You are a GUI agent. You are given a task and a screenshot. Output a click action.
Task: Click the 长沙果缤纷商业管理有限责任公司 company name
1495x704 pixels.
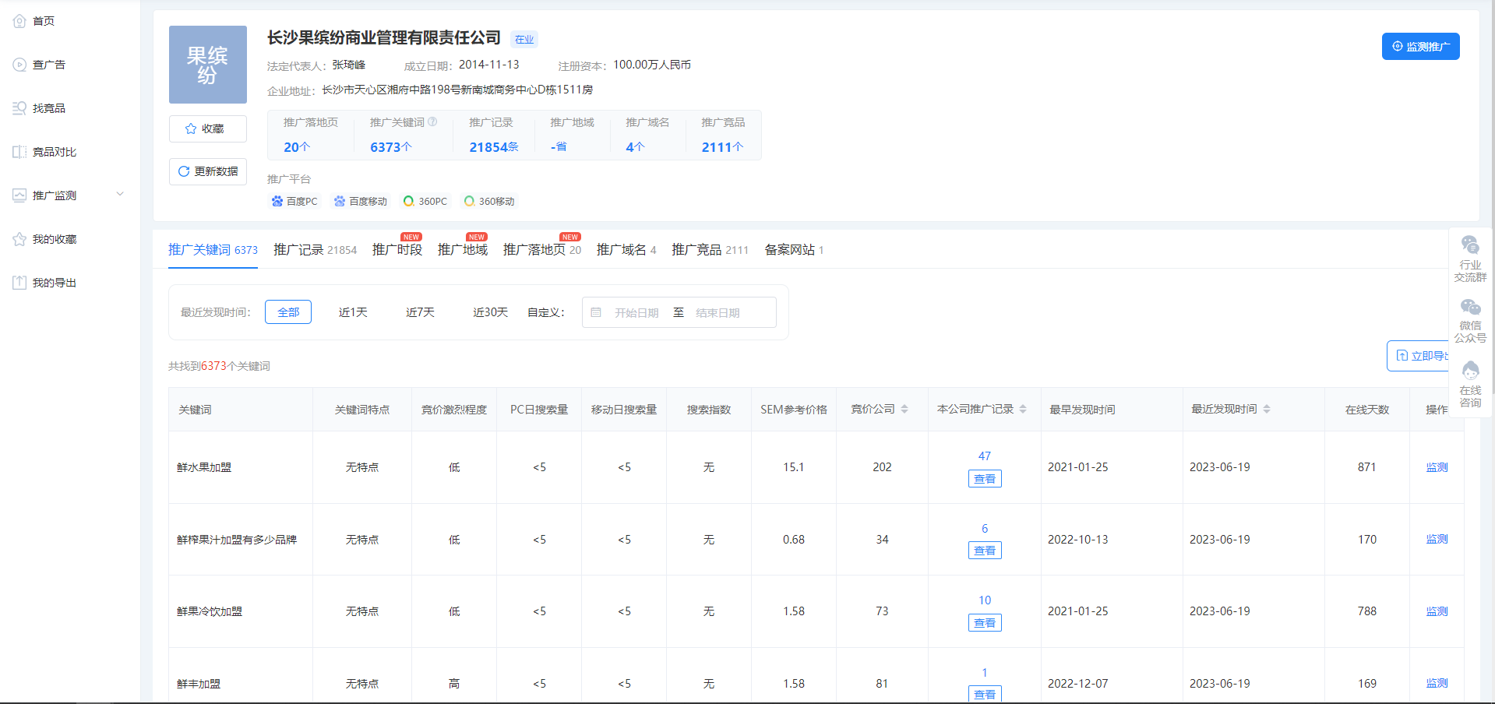(x=384, y=37)
